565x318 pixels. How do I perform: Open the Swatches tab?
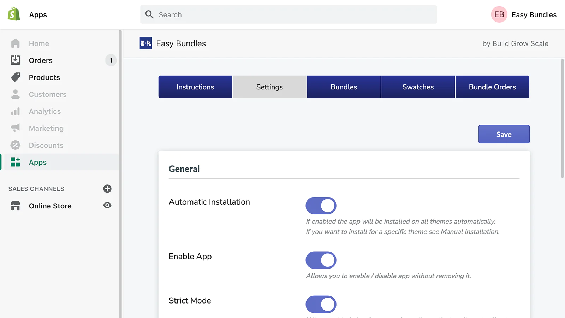418,87
